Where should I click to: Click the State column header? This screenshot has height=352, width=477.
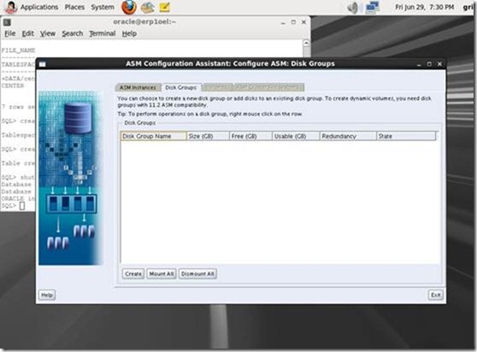point(406,136)
